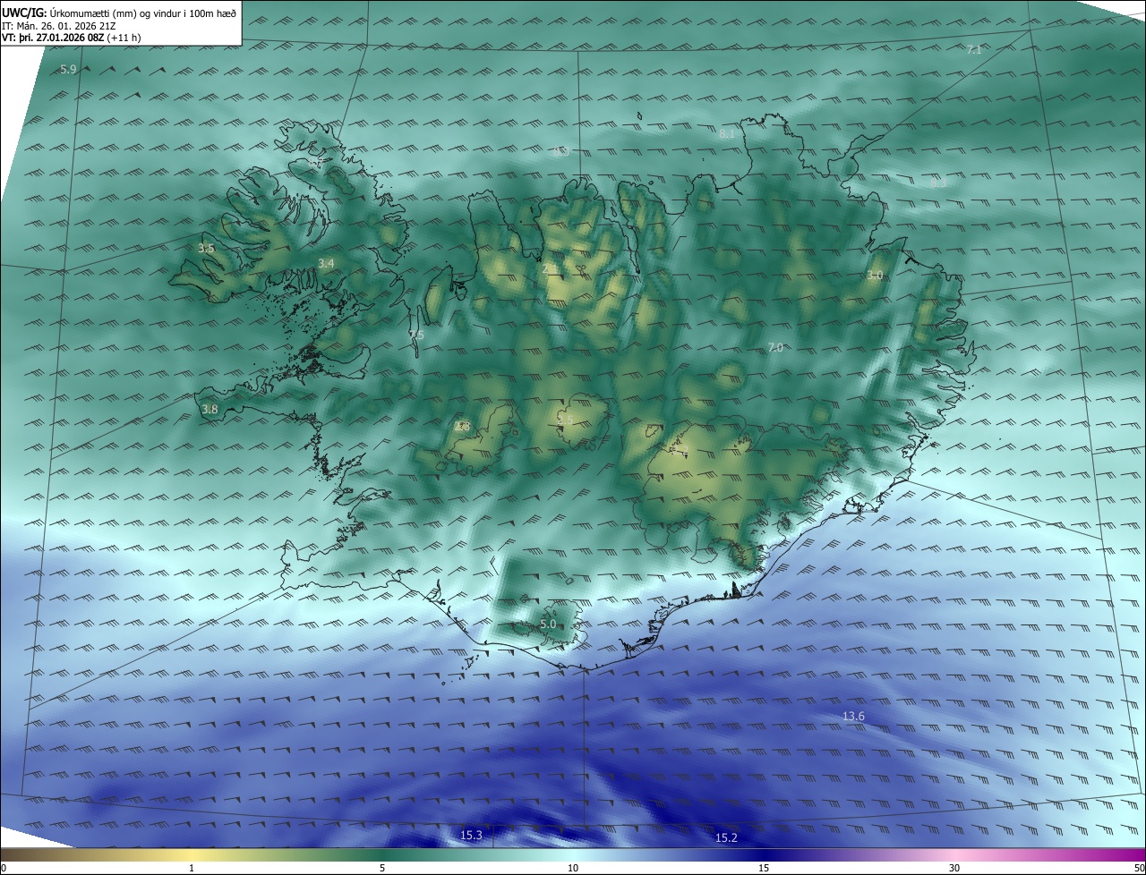The width and height of the screenshot is (1146, 875).
Task: Click the 15.3 value label over the sea
Action: click(x=471, y=836)
